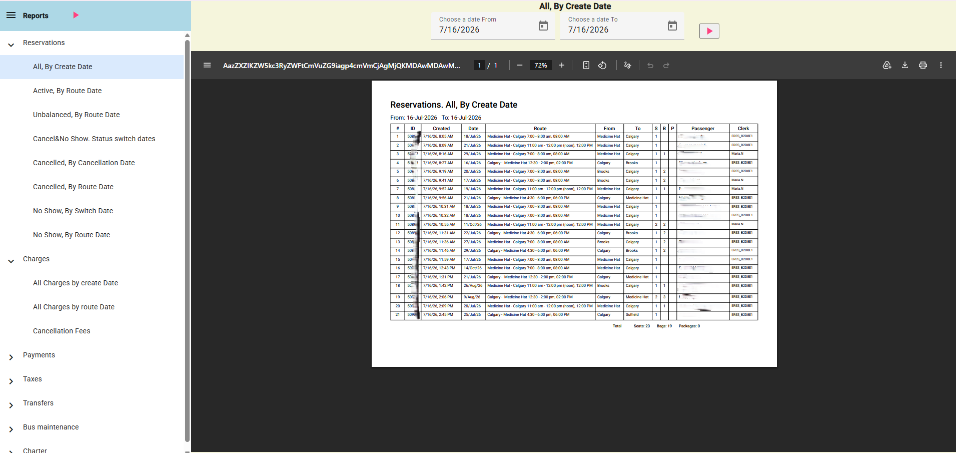Screen dimensions: 956x453
Task: Click the undo icon in PDF toolbar
Action: [650, 65]
